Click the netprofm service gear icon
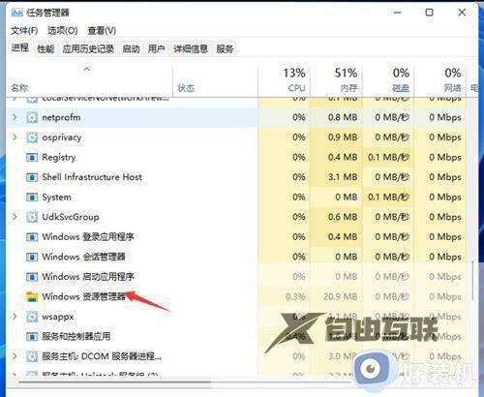 coord(32,117)
